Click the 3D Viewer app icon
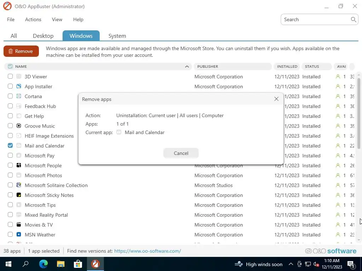The height and width of the screenshot is (271, 362). [19, 77]
